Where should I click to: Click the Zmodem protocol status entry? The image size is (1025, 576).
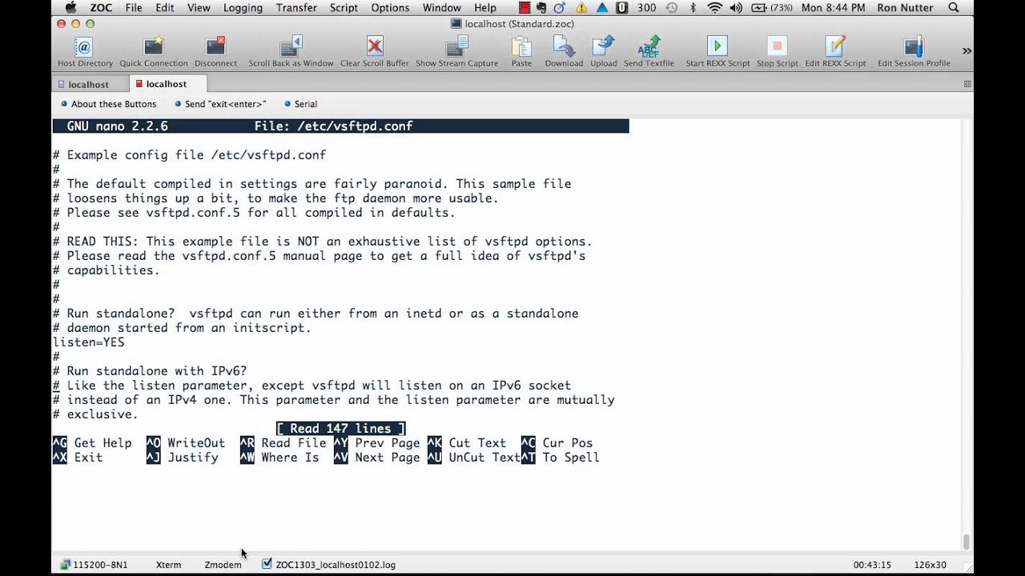click(223, 565)
